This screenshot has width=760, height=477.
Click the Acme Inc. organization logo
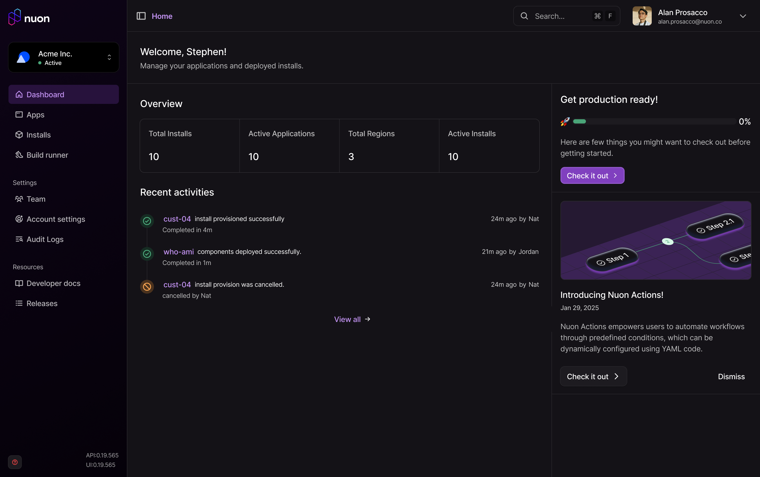pyautogui.click(x=23, y=58)
